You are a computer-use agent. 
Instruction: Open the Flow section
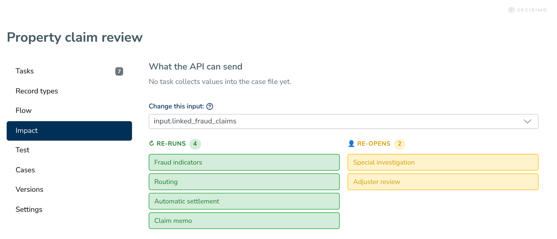(69, 110)
